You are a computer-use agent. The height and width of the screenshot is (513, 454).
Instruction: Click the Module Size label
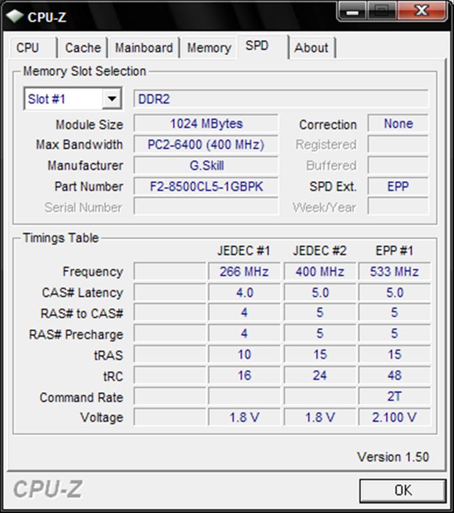click(89, 125)
